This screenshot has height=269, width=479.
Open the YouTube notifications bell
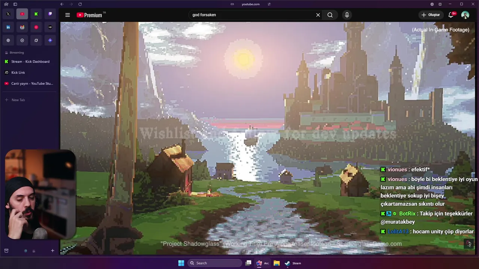tap(451, 15)
